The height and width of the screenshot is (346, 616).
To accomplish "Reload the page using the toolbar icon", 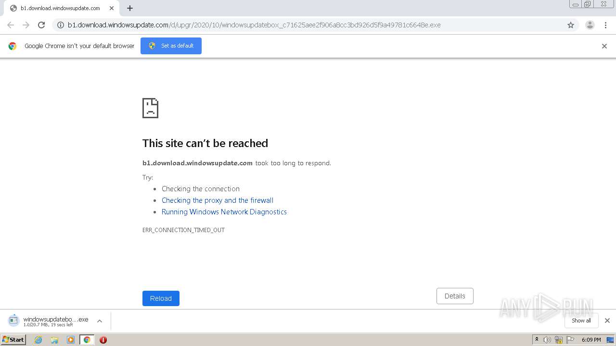I will tap(41, 25).
